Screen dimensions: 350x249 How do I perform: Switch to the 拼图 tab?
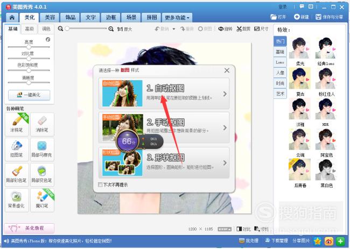[151, 17]
